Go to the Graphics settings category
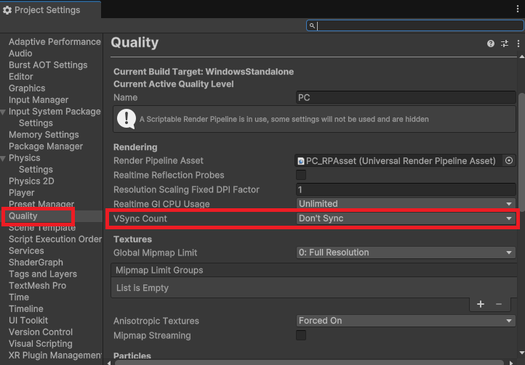Image resolution: width=525 pixels, height=365 pixels. (27, 89)
